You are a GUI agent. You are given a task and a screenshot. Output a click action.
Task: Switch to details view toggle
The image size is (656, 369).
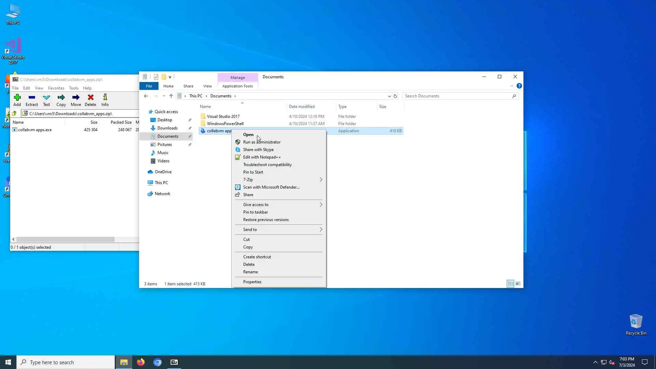(510, 284)
